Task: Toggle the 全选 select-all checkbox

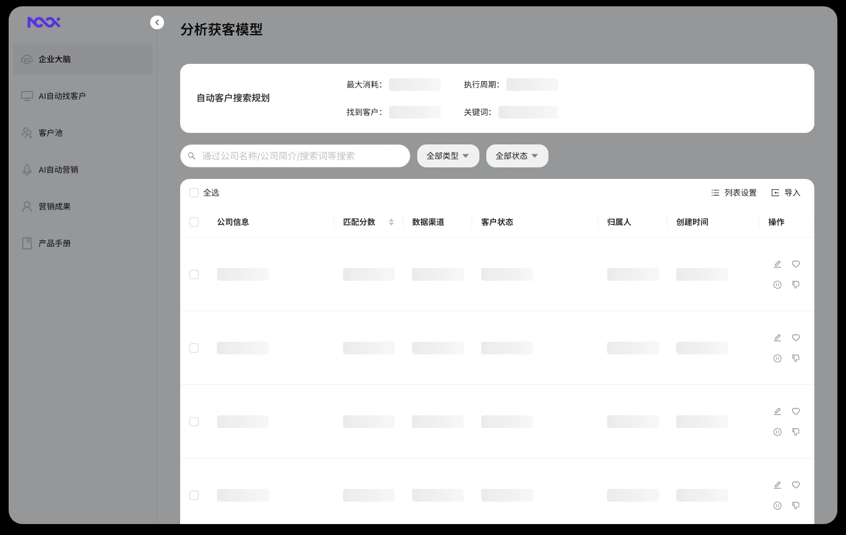Action: coord(194,193)
